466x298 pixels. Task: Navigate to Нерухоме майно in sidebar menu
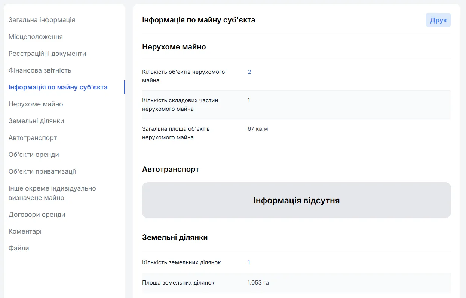pos(36,104)
